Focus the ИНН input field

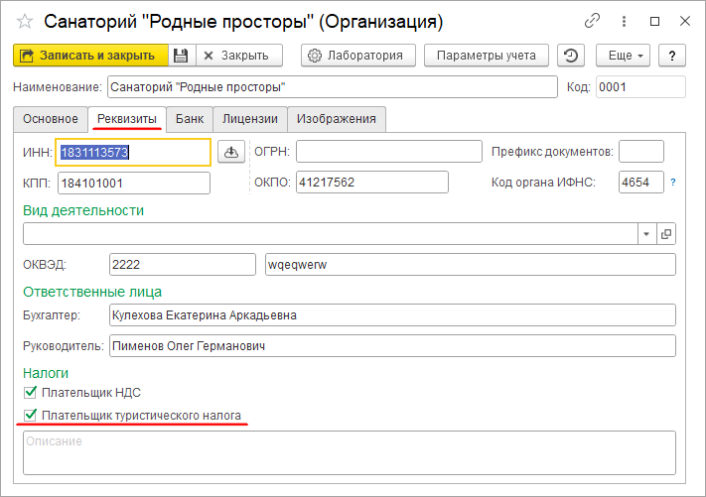133,152
